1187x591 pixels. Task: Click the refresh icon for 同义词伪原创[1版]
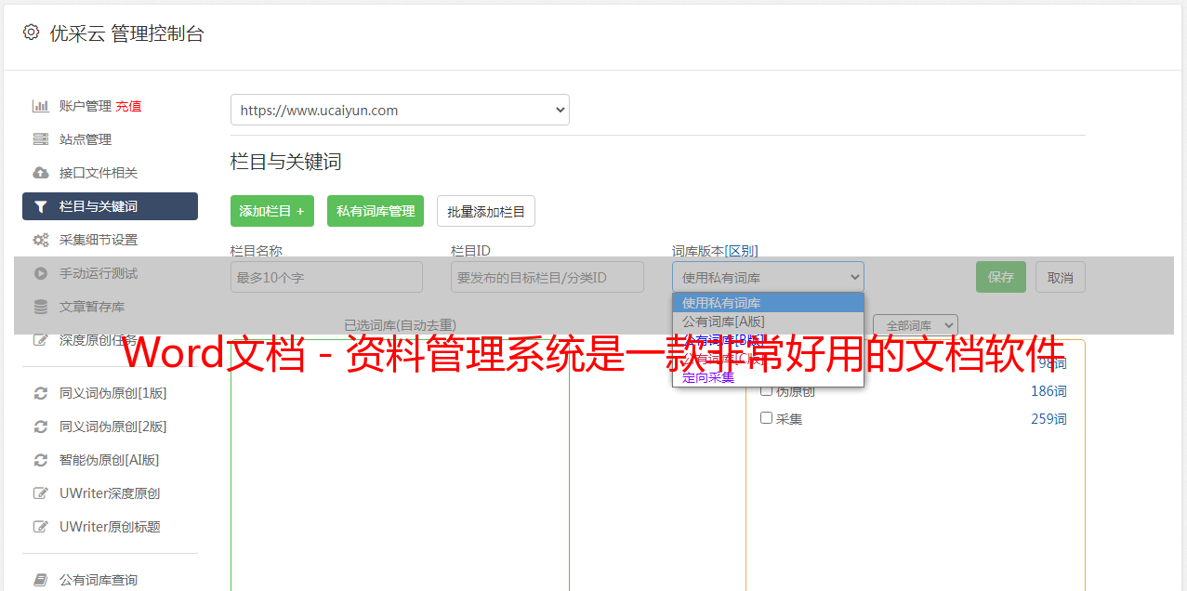(40, 393)
